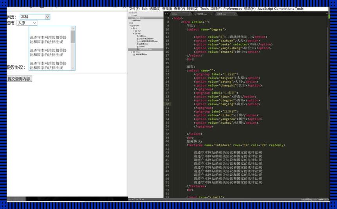
Task: Select the highlighted 下拉列表 file in open files list
Action: pos(146,18)
